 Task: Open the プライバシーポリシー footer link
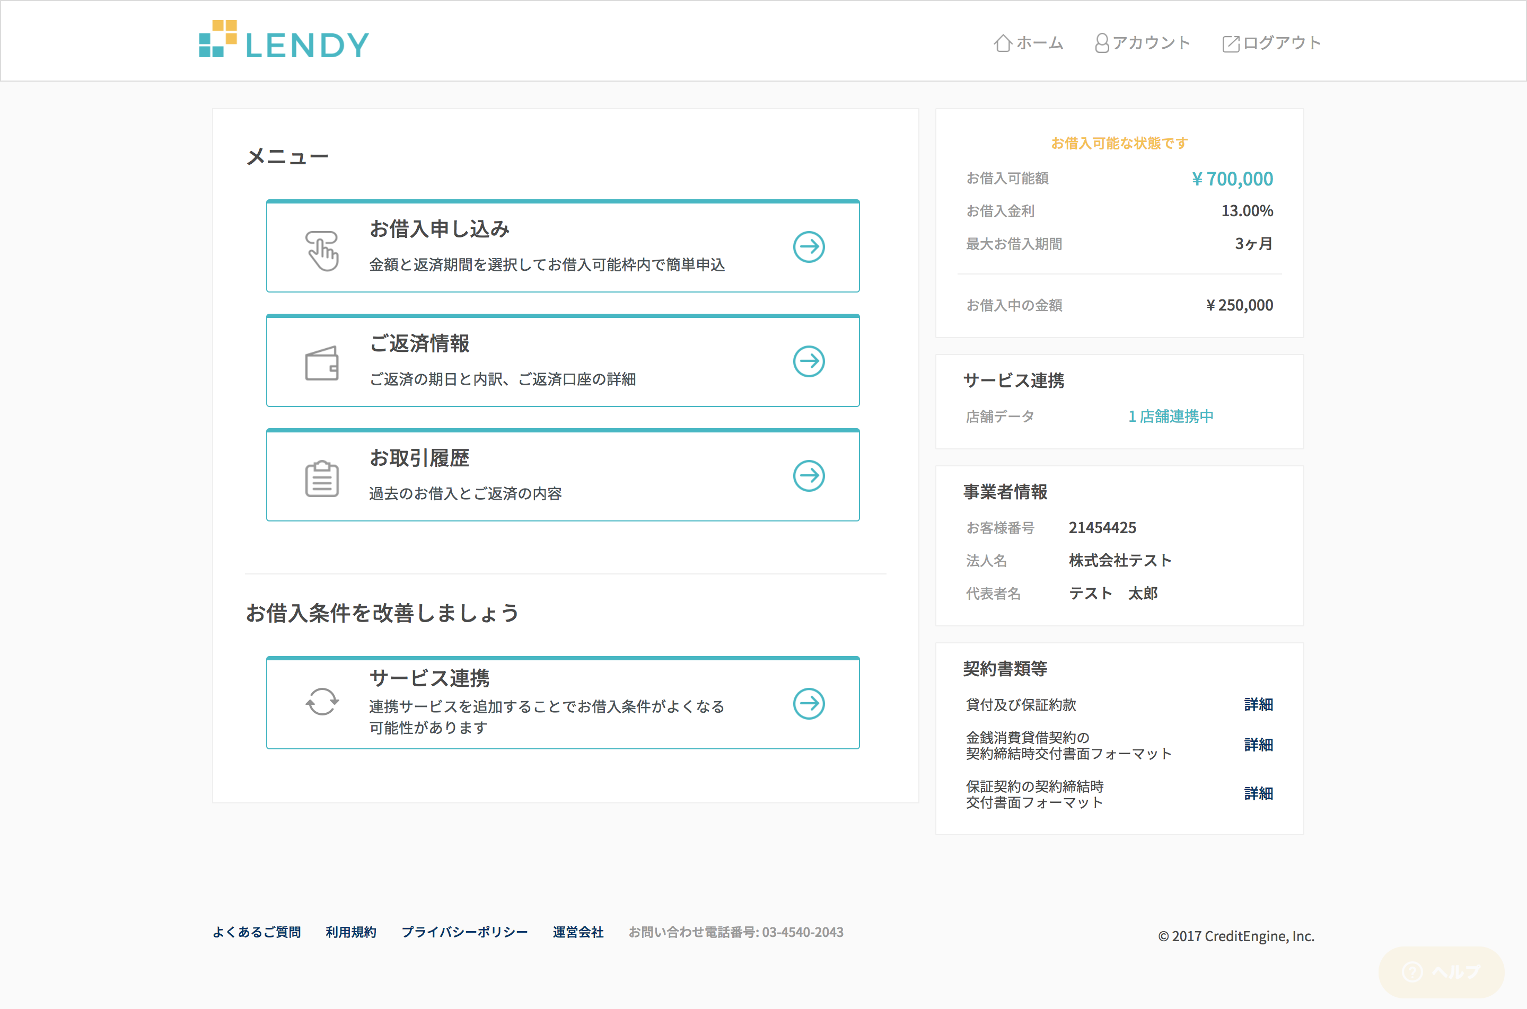464,933
